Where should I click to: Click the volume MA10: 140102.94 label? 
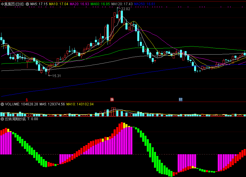(80, 104)
